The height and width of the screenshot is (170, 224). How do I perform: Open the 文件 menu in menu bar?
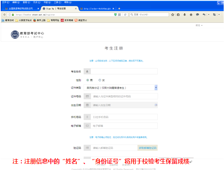click(x=4, y=2)
